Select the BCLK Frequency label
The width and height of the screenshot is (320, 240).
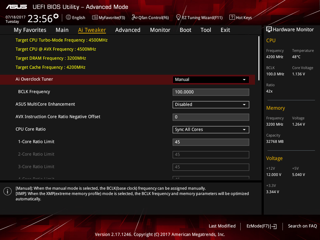34,92
